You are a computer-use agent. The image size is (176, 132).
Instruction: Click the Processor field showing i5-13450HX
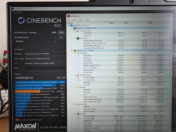click(x=45, y=54)
